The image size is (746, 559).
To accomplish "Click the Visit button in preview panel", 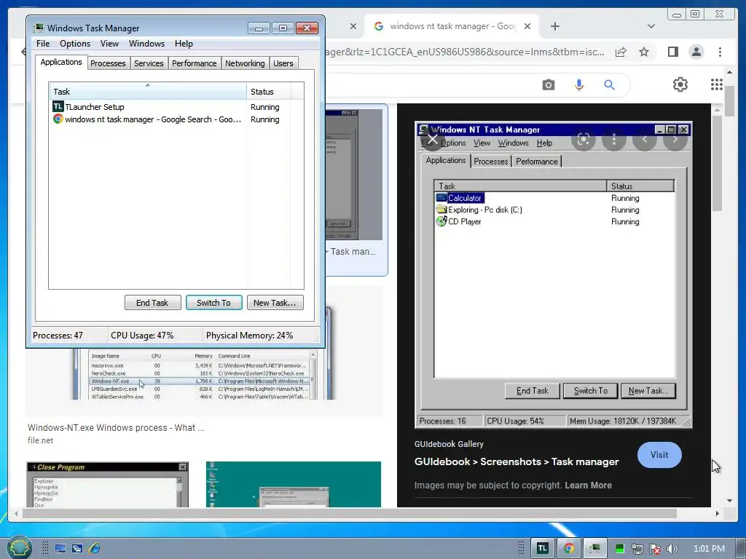I will coord(659,455).
